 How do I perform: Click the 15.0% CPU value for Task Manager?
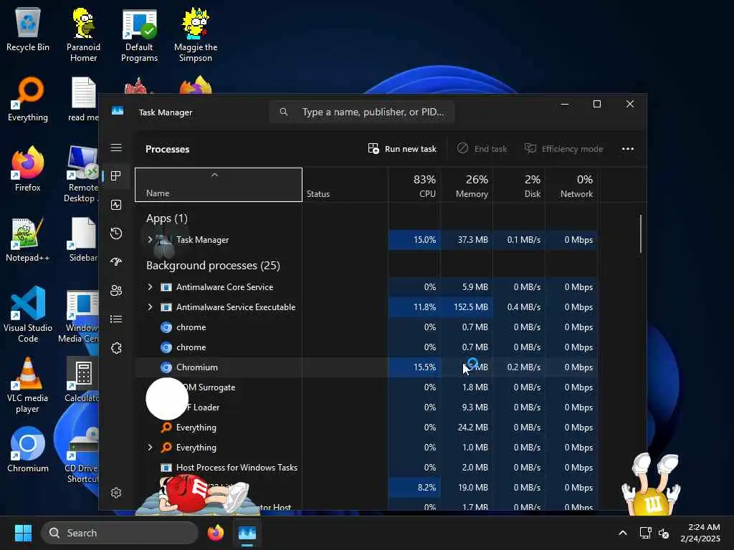424,239
